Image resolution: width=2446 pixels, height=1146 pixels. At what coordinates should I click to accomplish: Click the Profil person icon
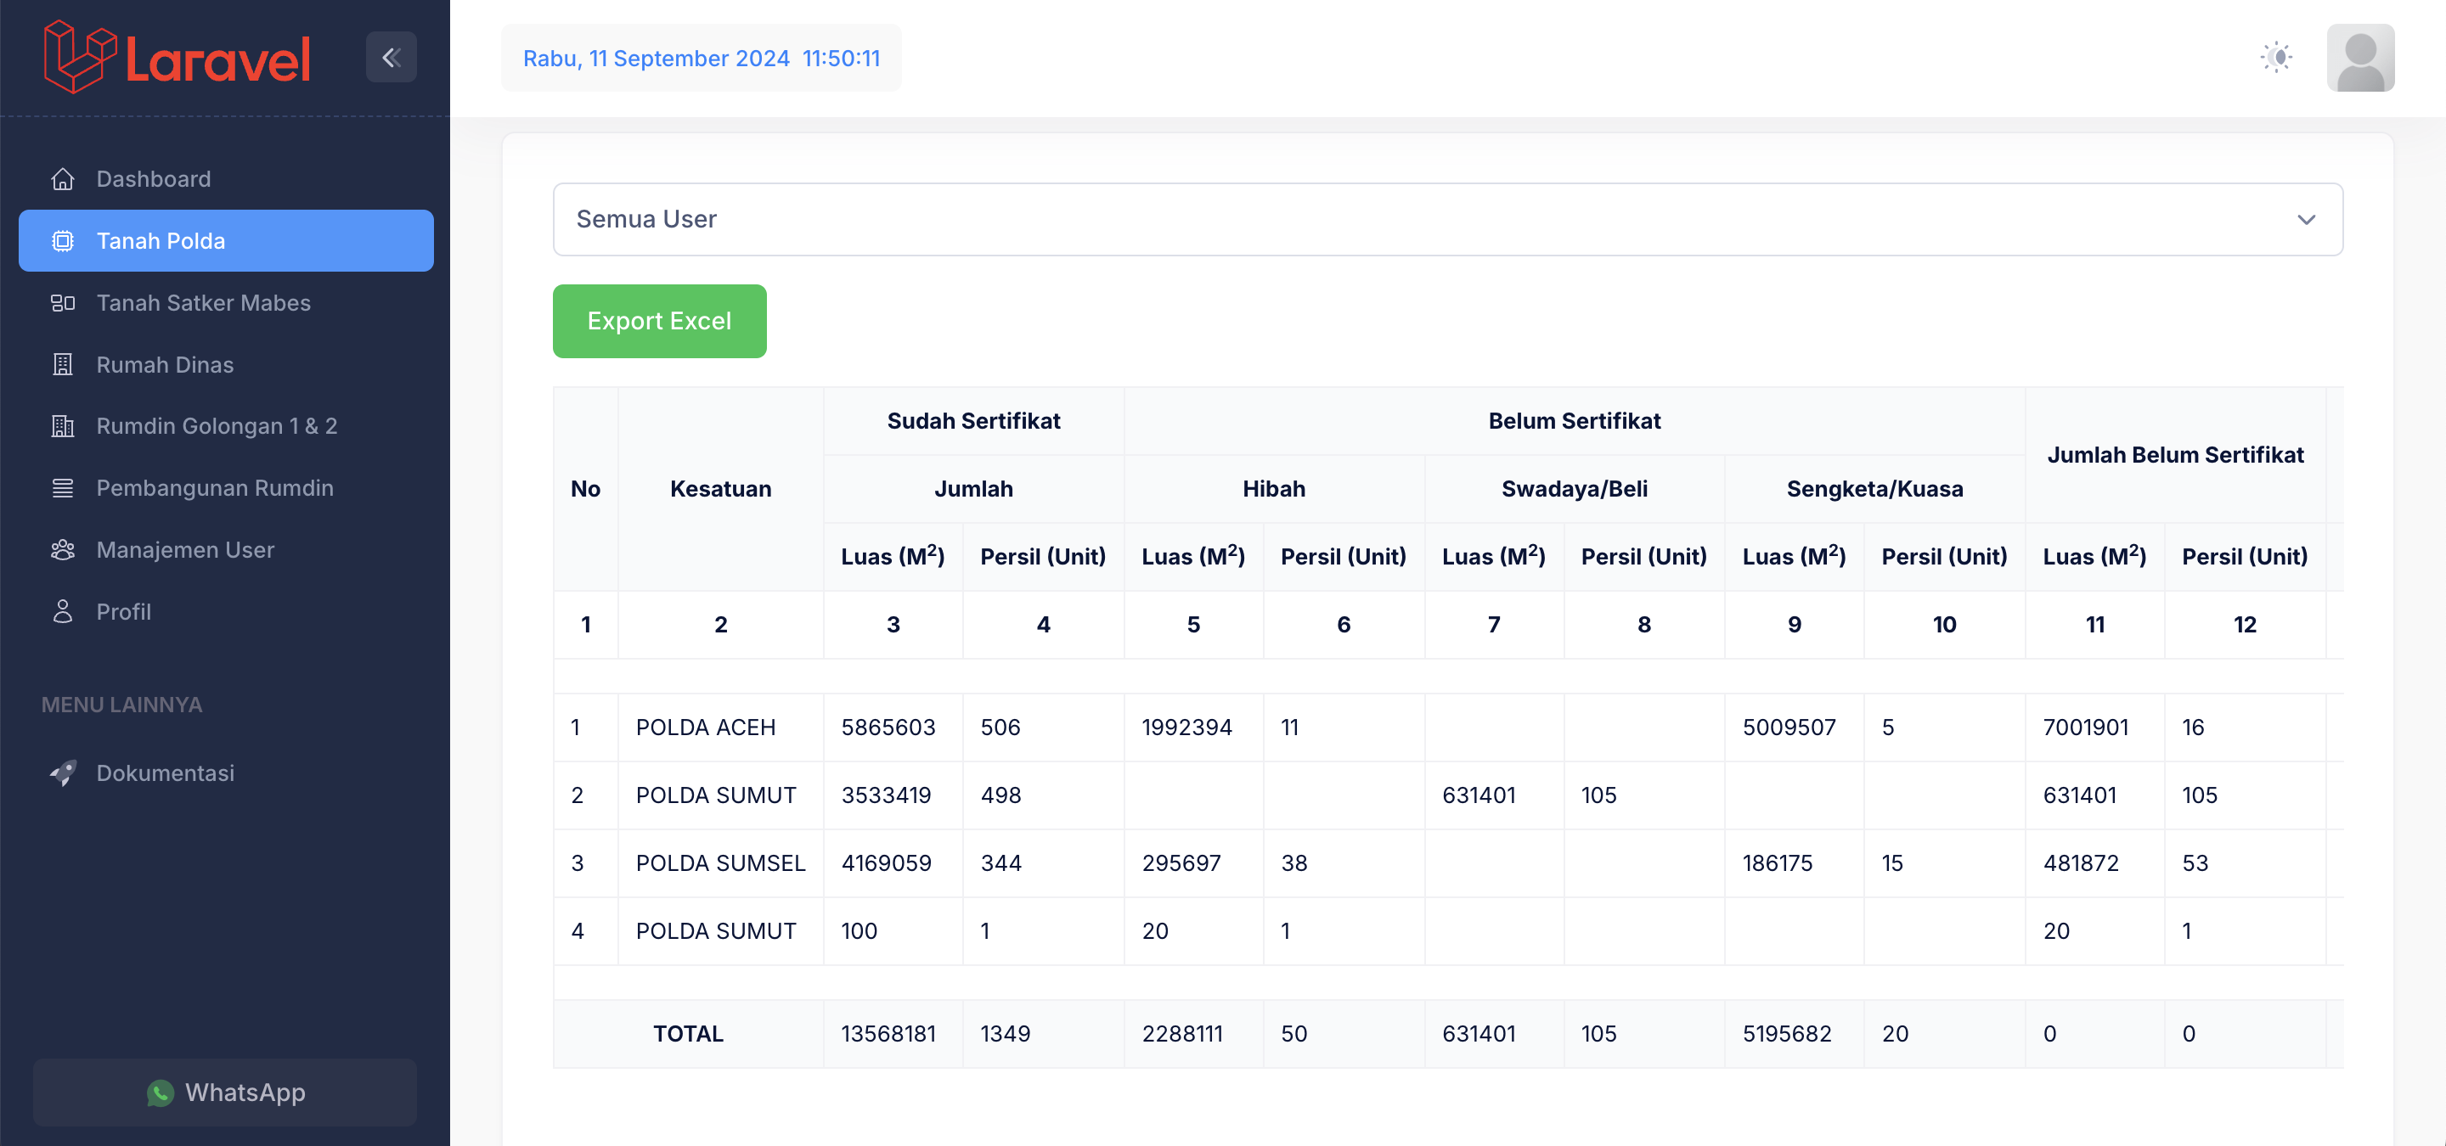coord(63,612)
